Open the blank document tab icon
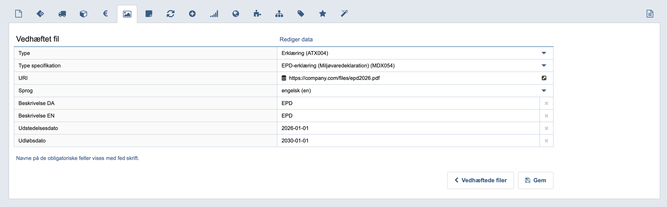 click(x=18, y=14)
